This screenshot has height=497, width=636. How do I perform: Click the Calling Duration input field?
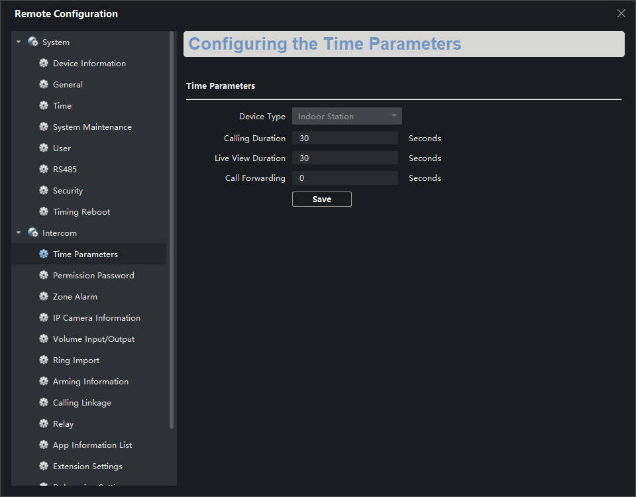pos(344,138)
